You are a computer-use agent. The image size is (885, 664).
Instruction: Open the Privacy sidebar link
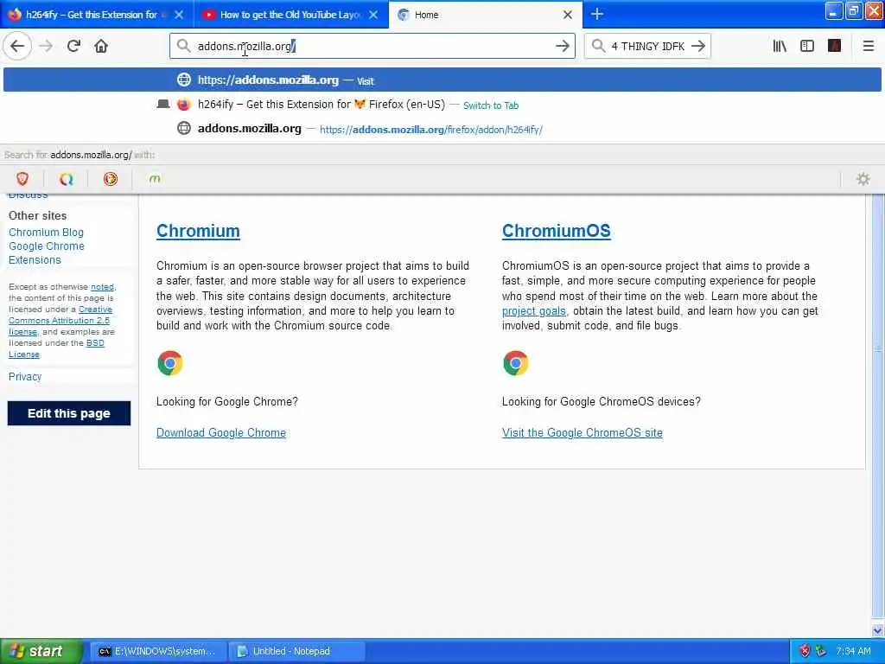[x=25, y=377]
